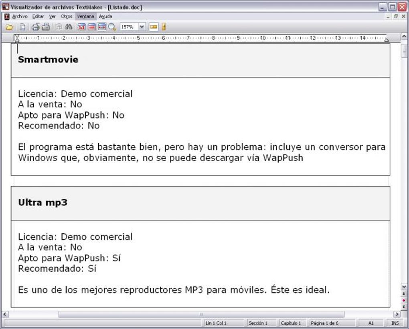Click 'Apto para WapPush: Sí' line
The image size is (409, 329).
(69, 258)
